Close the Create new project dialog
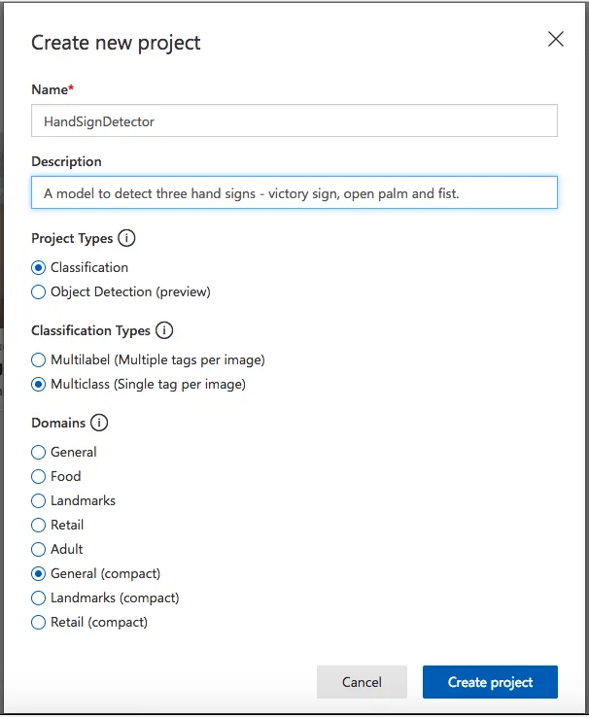 click(556, 39)
